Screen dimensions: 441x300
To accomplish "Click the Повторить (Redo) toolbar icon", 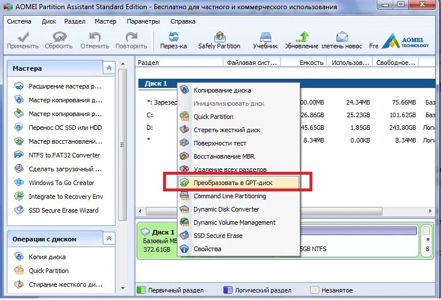I will [131, 40].
